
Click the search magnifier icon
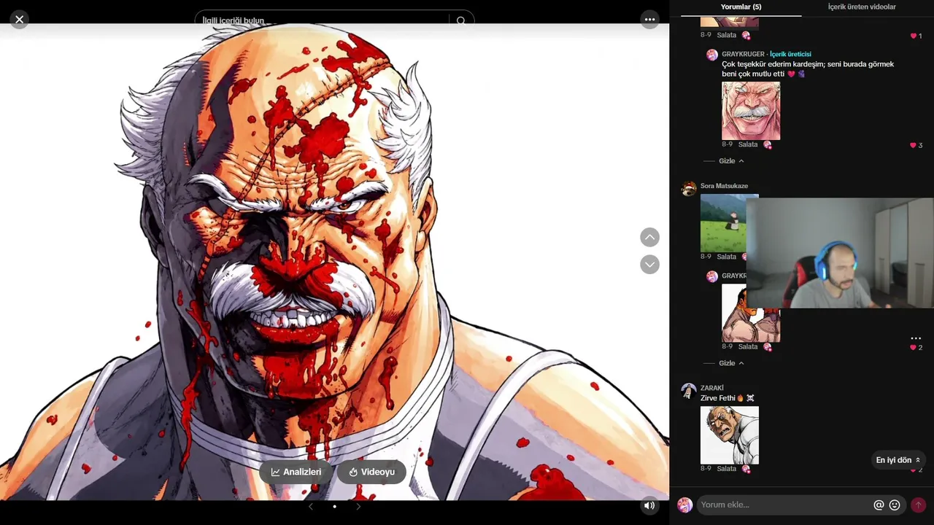(460, 21)
